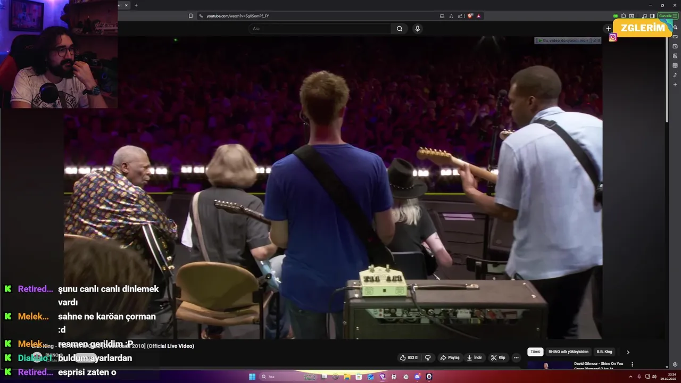Click the cast/screen icon in address bar
This screenshot has height=383, width=681.
tap(442, 16)
